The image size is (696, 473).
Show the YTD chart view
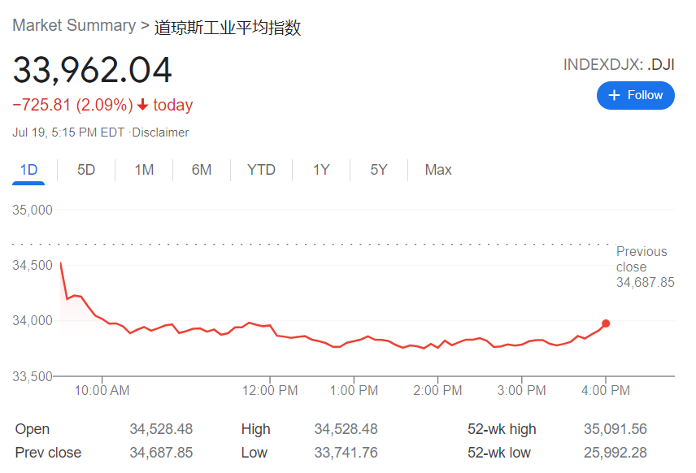coord(261,170)
